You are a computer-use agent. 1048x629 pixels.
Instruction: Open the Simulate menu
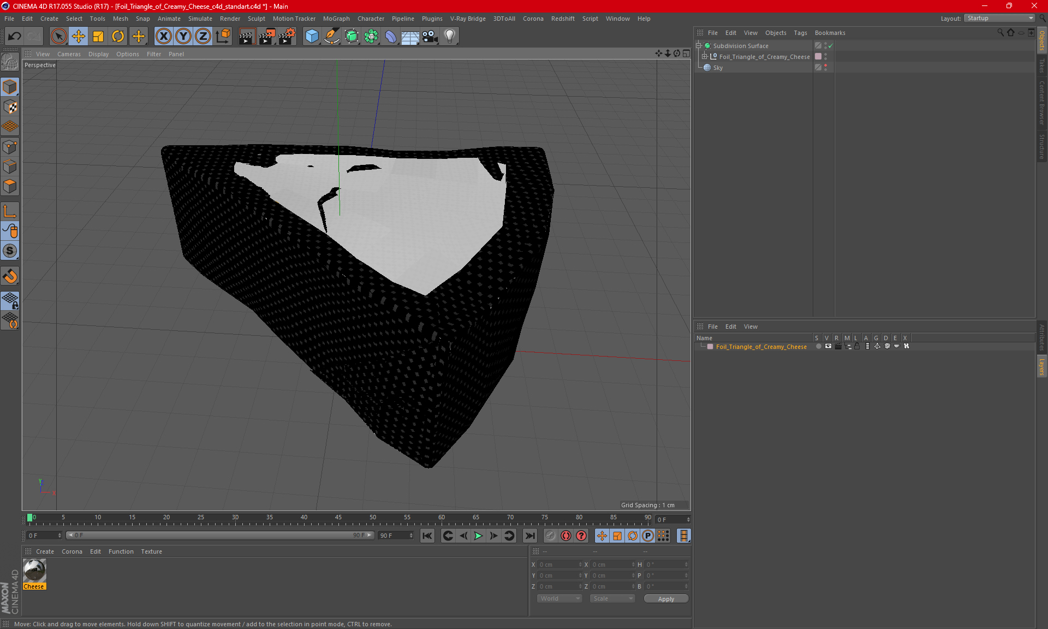tap(200, 19)
